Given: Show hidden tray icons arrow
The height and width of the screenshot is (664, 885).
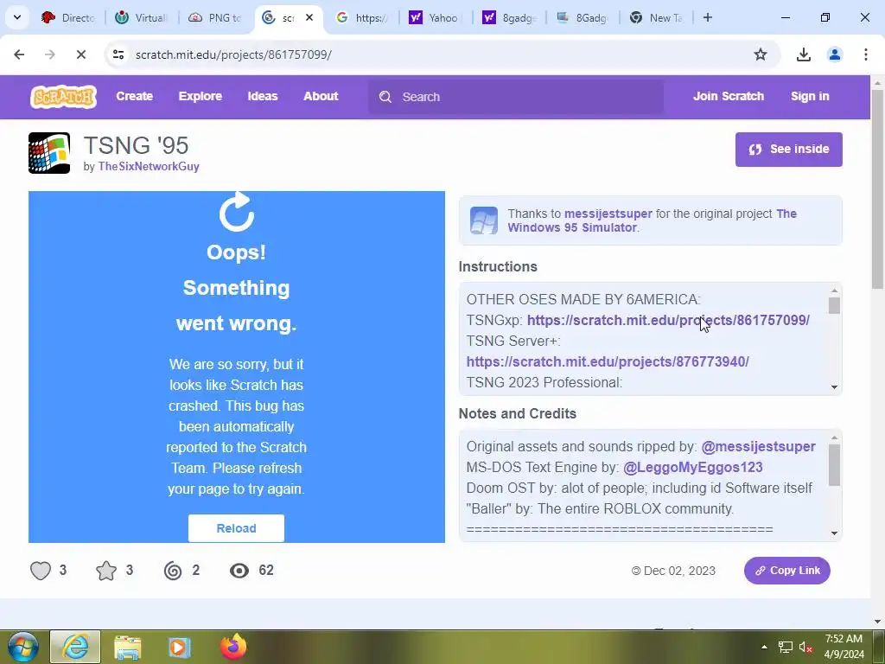Looking at the screenshot, I should (764, 647).
